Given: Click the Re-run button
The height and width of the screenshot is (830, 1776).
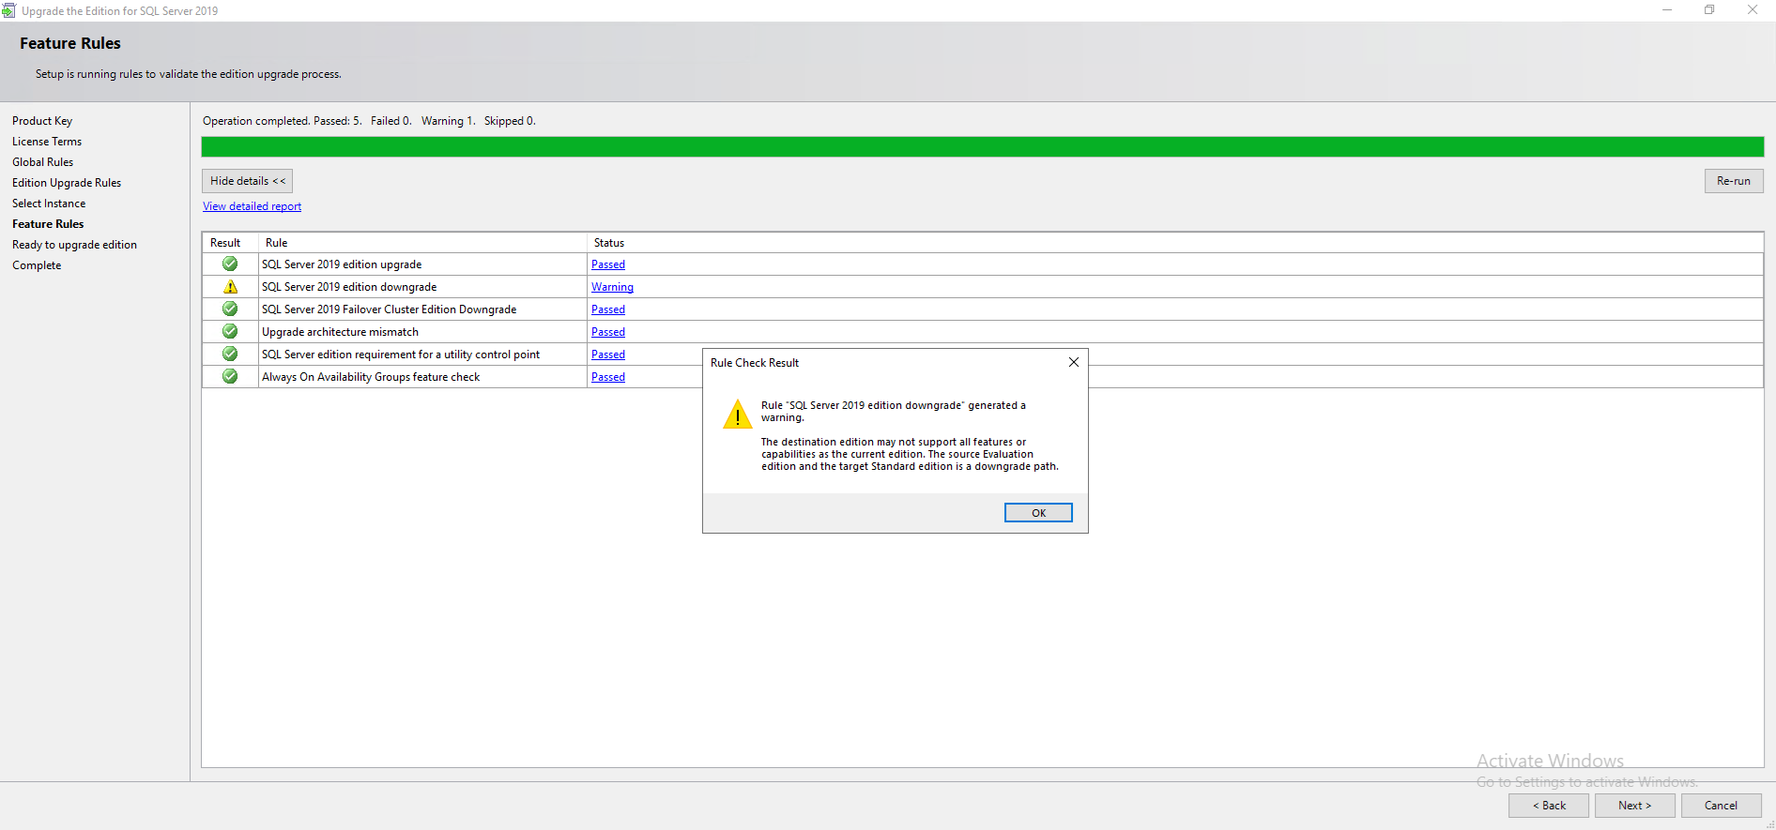Looking at the screenshot, I should pyautogui.click(x=1734, y=181).
